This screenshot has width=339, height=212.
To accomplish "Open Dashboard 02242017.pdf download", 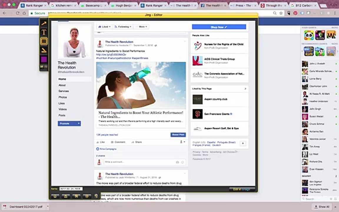I will click(23, 207).
